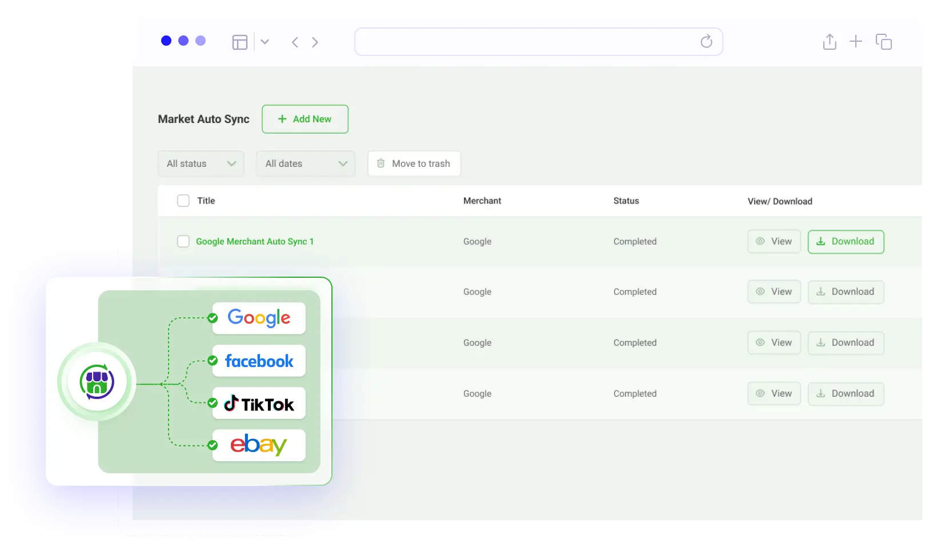The image size is (937, 543).
Task: Click green checkmark next to Google logo
Action: pyautogui.click(x=213, y=318)
